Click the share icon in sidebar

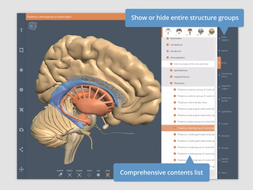pyautogui.click(x=21, y=150)
